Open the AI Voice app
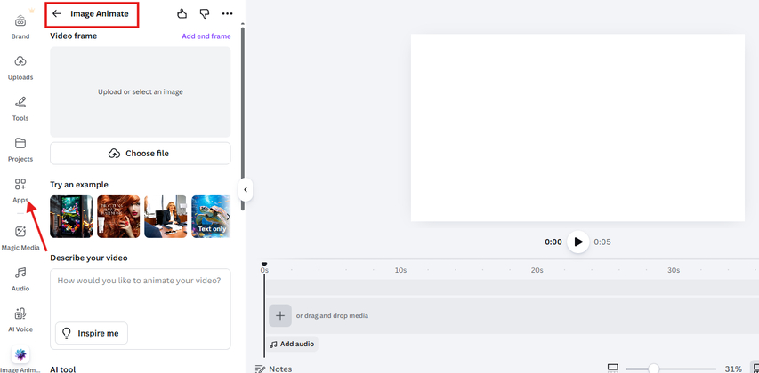The height and width of the screenshot is (373, 759). 20,320
